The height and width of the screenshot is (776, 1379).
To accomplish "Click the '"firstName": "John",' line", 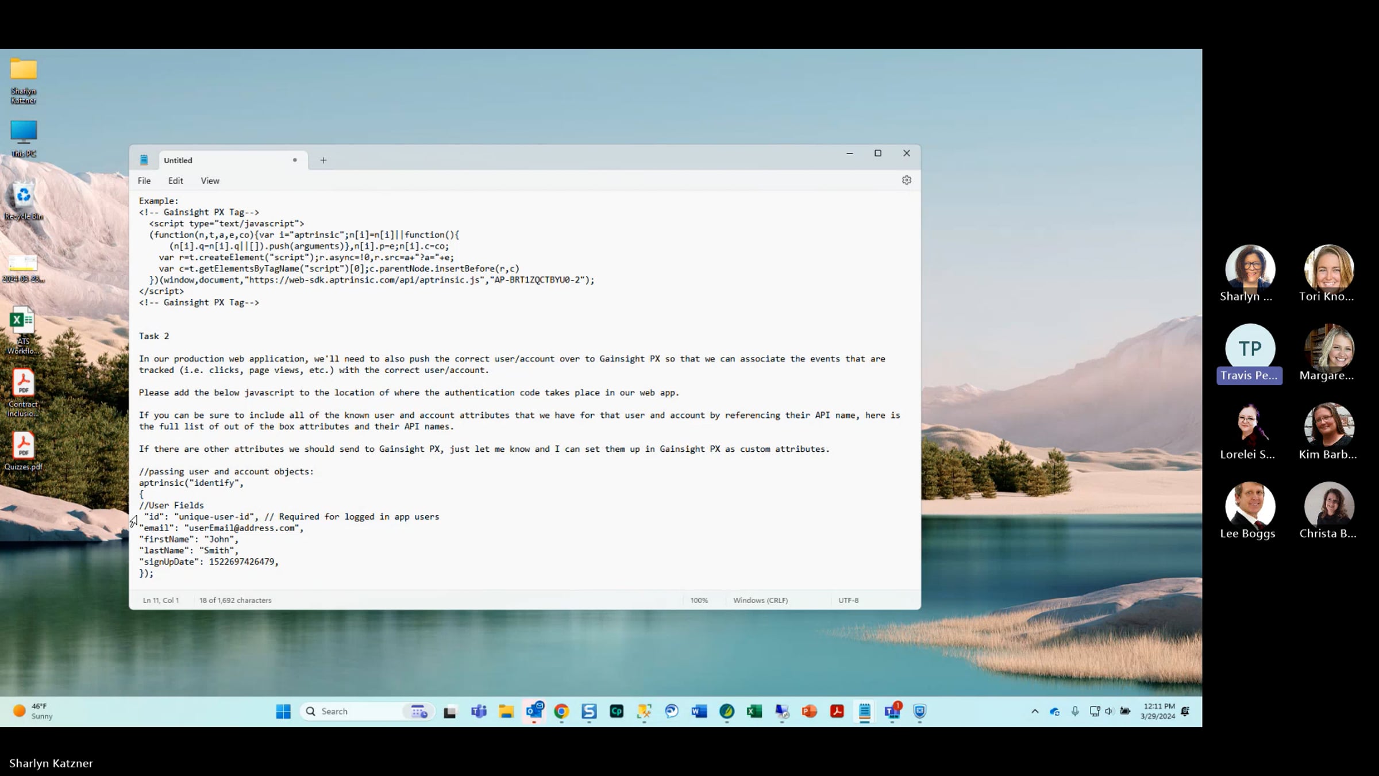I will [188, 539].
